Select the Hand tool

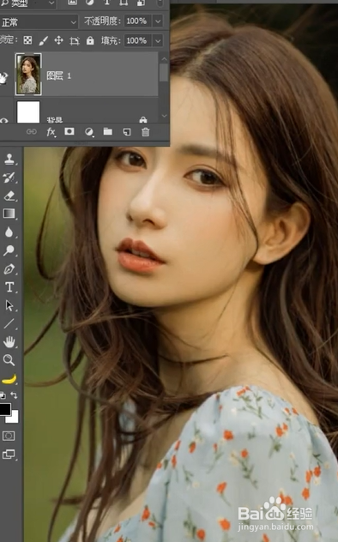tap(9, 342)
